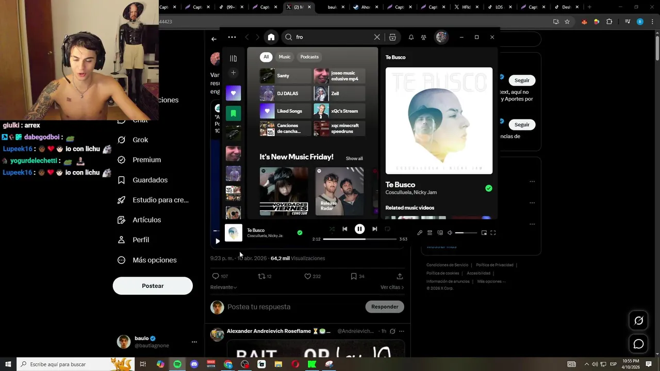Open the Spotify lyrics microphone icon
660x371 pixels.
(x=420, y=233)
